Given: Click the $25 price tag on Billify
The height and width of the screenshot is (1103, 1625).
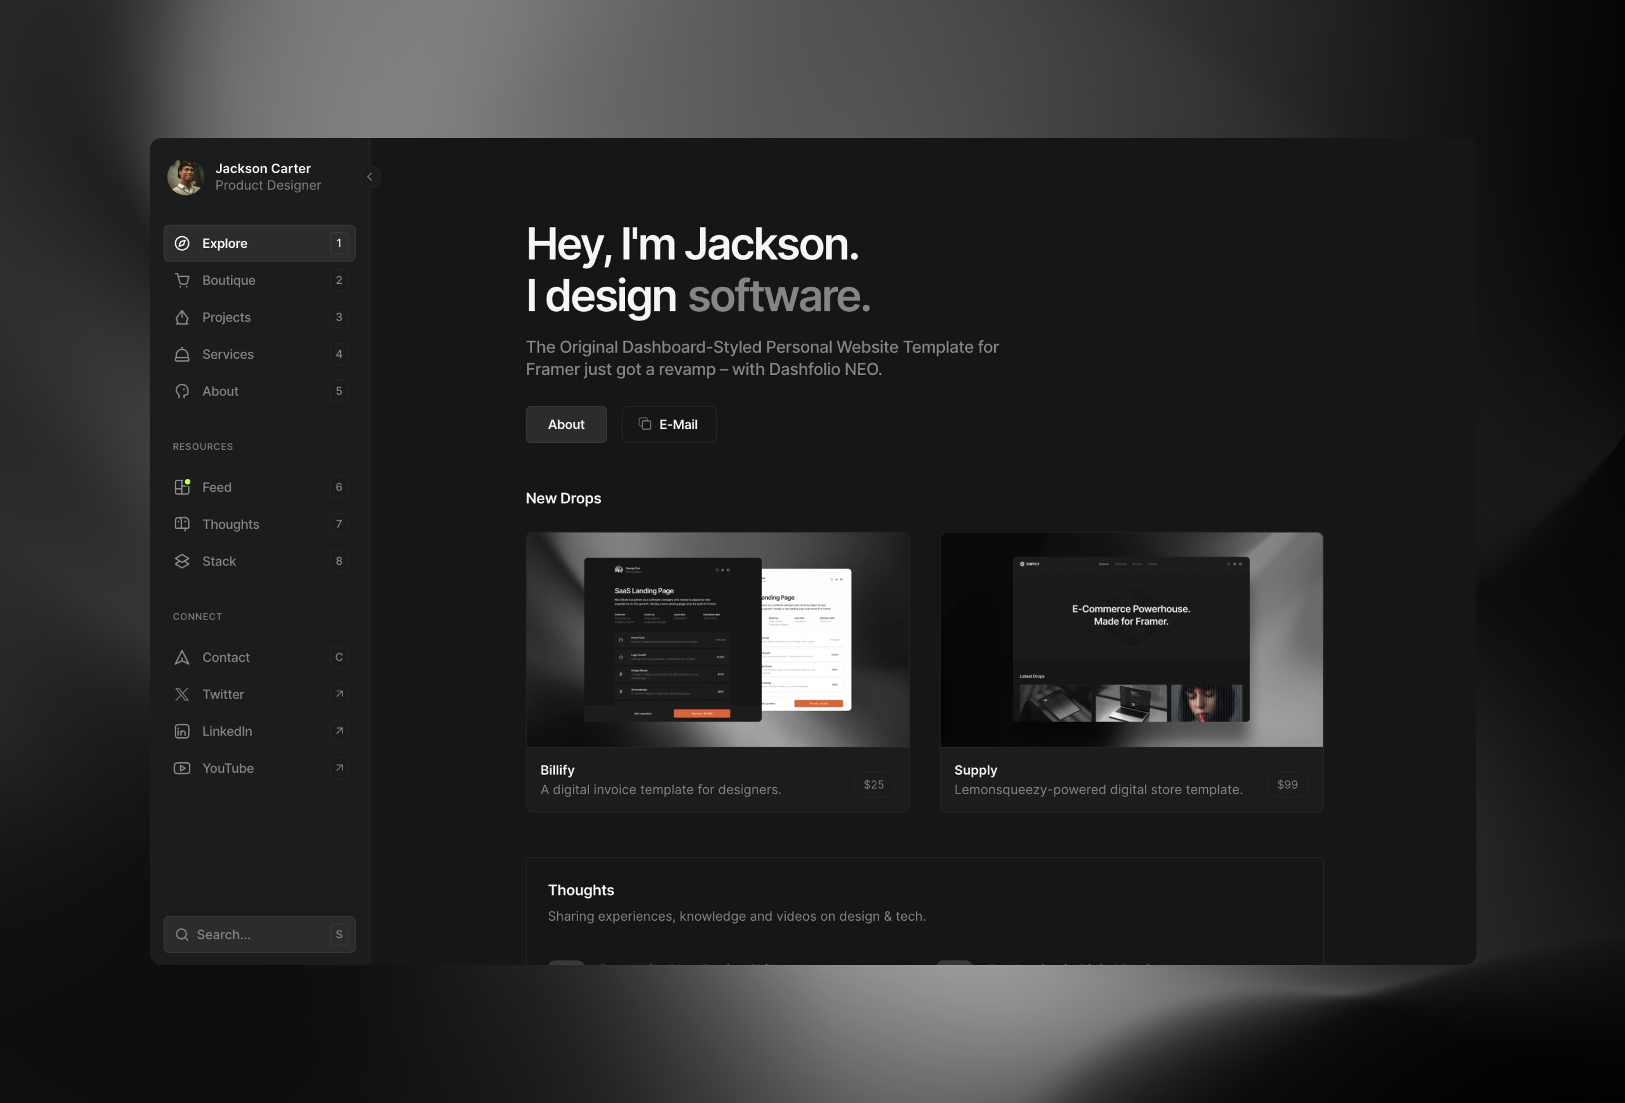Looking at the screenshot, I should tap(873, 784).
